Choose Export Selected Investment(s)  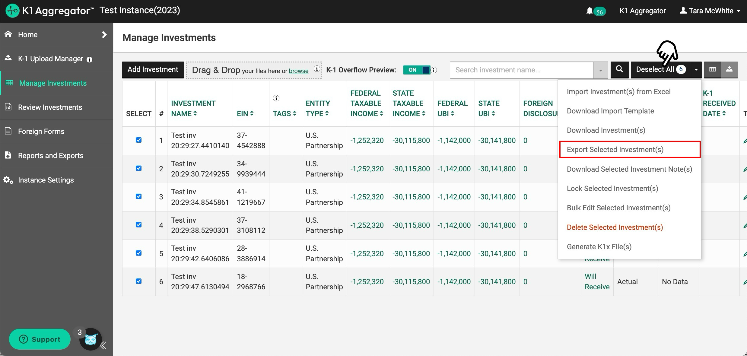click(x=615, y=150)
